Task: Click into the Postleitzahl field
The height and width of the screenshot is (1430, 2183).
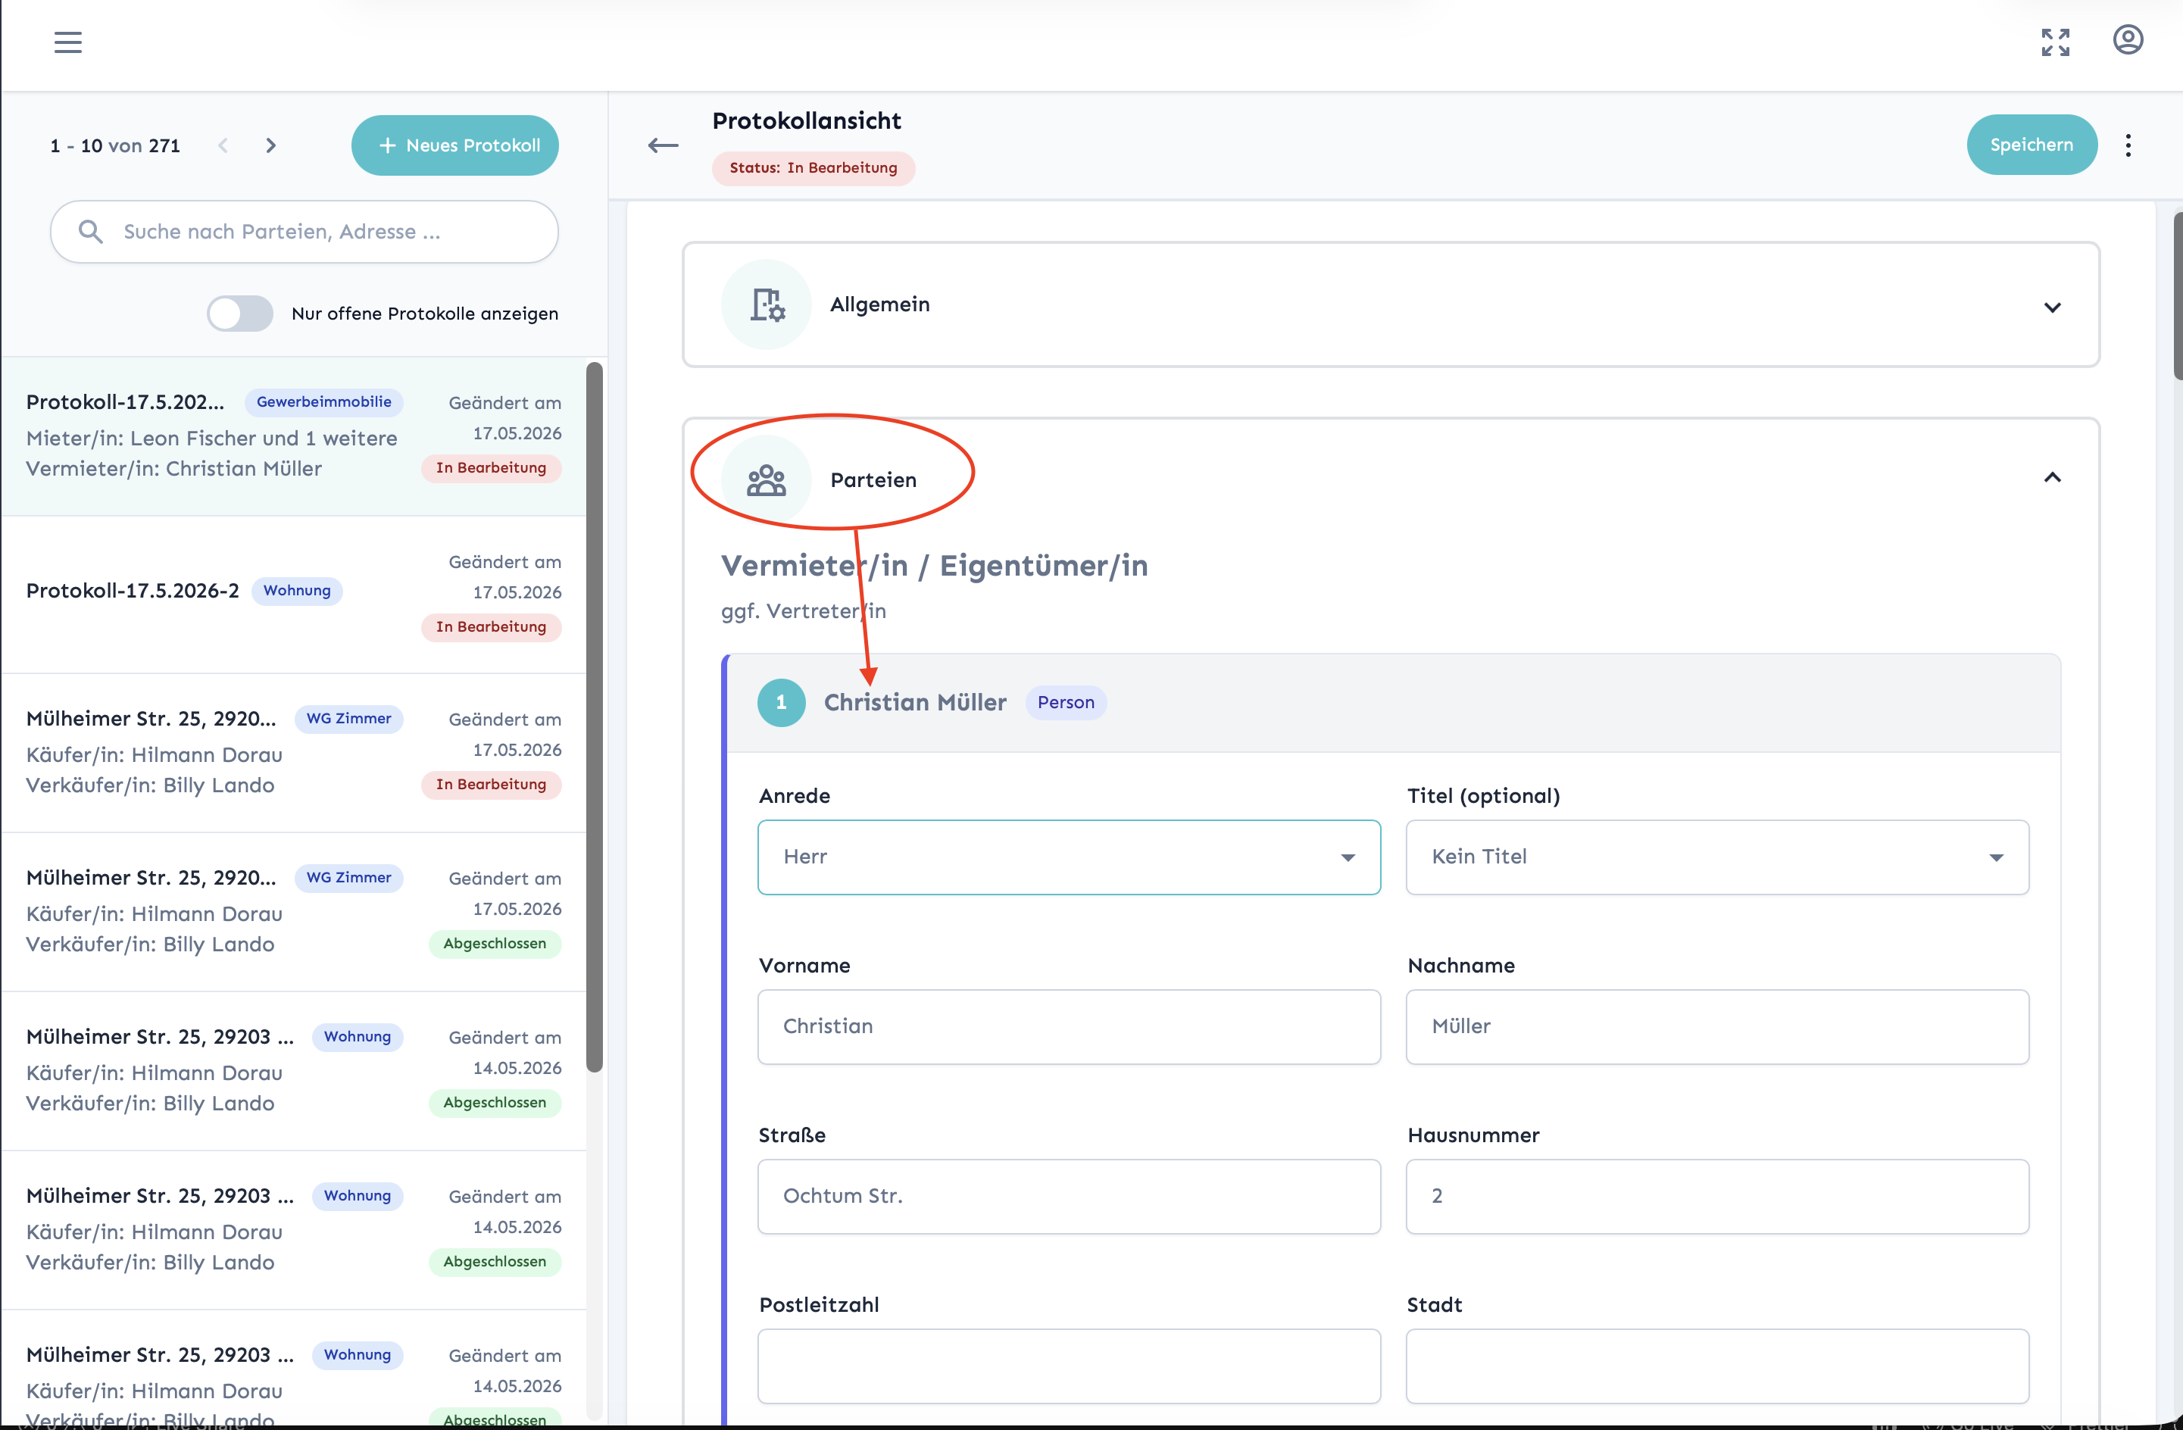Action: coord(1069,1366)
